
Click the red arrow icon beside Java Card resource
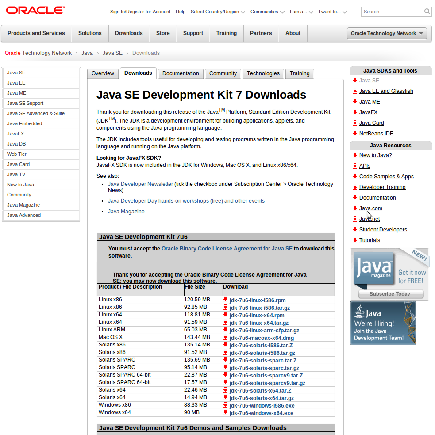355,123
